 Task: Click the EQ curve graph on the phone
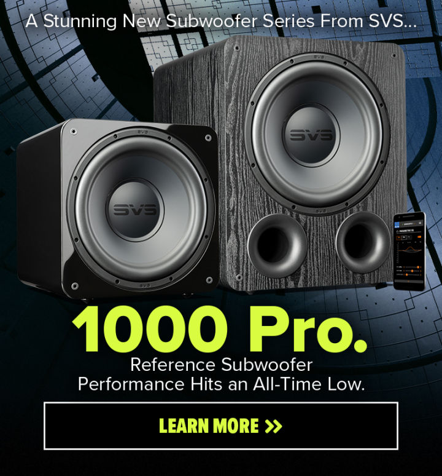(x=409, y=250)
